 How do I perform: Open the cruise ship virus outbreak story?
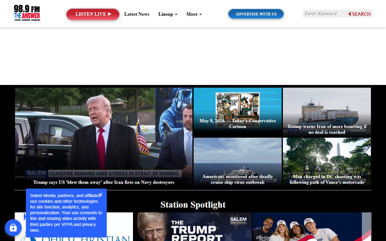pos(238,179)
